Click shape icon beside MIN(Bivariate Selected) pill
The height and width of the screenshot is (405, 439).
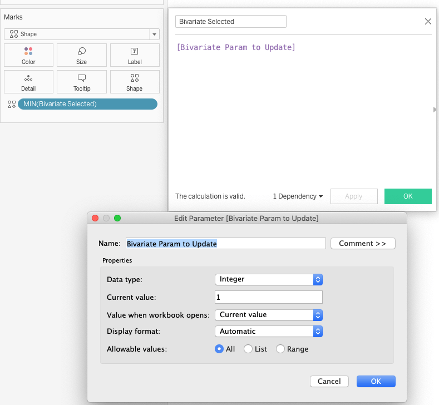click(x=11, y=104)
